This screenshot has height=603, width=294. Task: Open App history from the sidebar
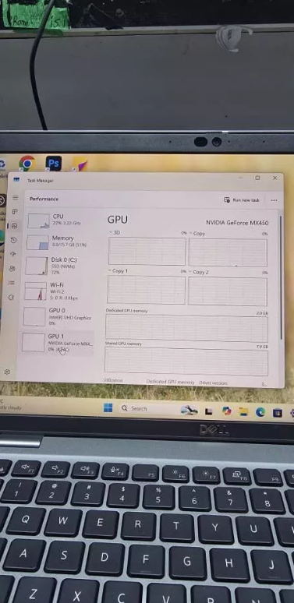coord(13,240)
